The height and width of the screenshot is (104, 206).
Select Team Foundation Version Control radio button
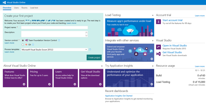tap(23, 40)
